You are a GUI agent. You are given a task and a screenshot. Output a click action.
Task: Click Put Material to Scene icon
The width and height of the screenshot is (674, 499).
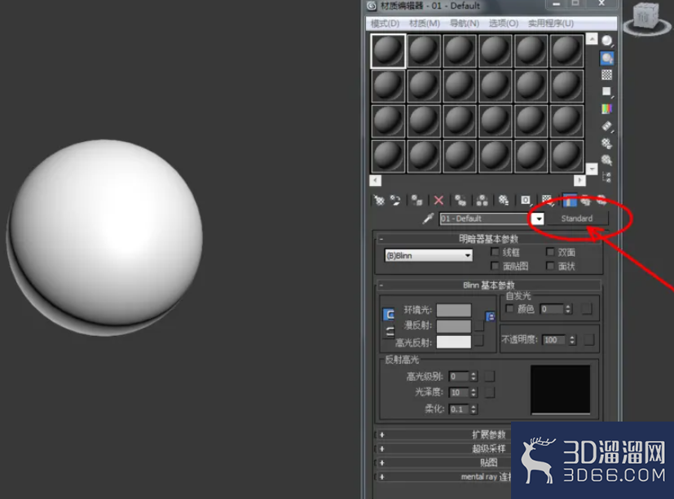(395, 200)
